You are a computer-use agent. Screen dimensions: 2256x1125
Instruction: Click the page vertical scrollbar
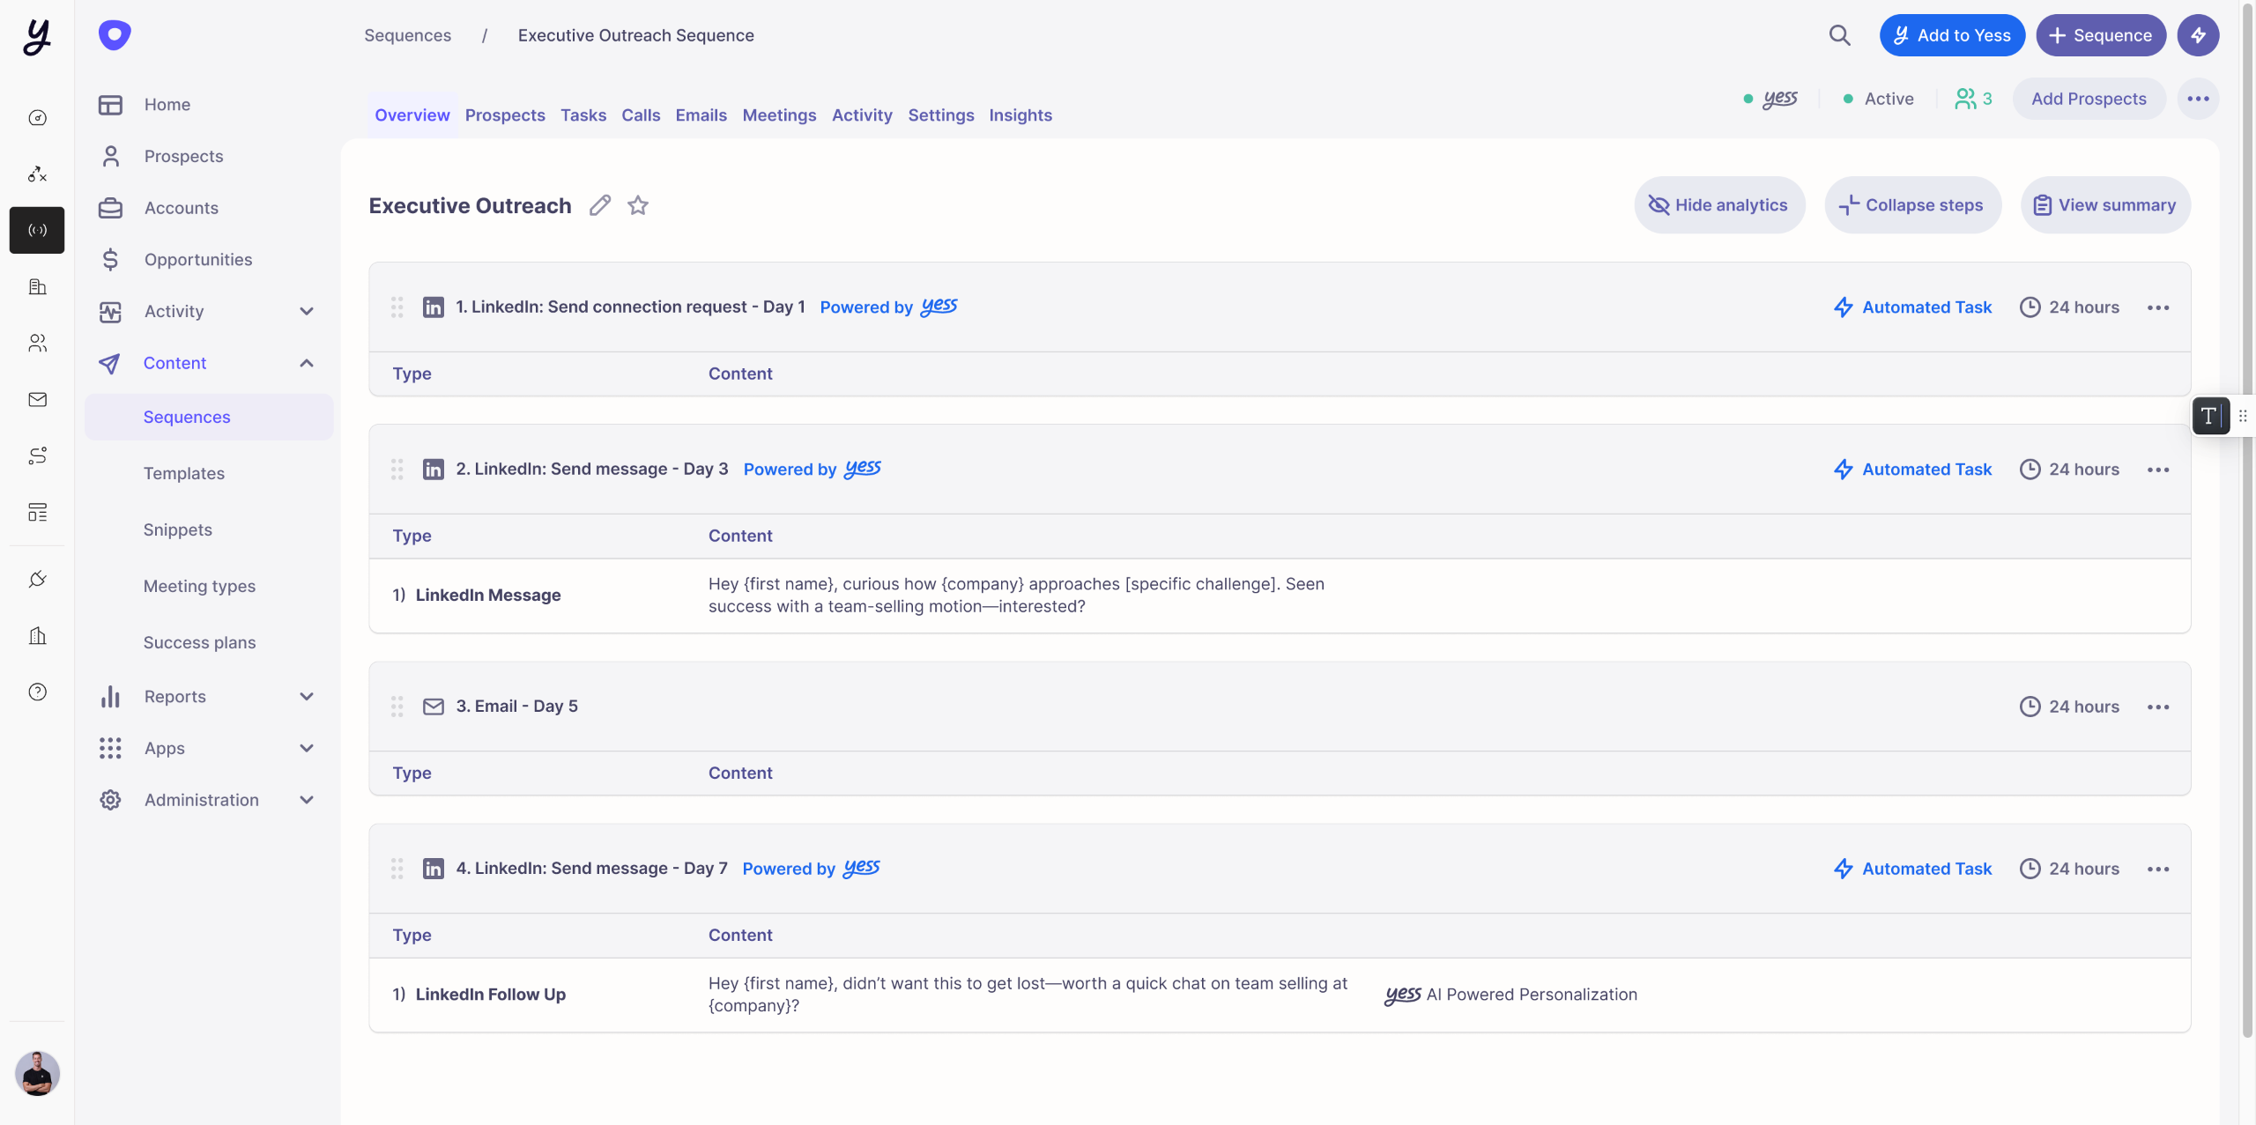click(2246, 529)
